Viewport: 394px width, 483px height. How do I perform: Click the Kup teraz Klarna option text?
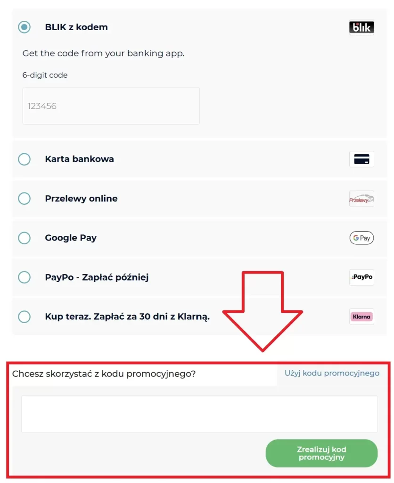coord(127,316)
